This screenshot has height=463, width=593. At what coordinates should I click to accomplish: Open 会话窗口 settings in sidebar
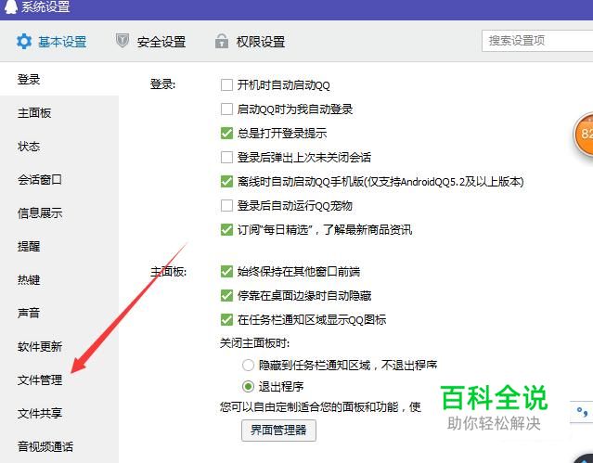point(40,179)
